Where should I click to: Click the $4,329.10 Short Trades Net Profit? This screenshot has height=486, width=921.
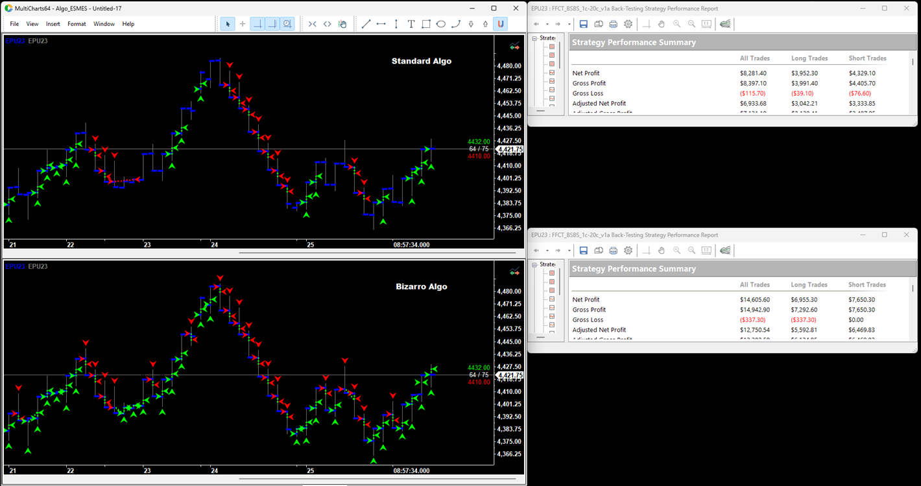862,73
